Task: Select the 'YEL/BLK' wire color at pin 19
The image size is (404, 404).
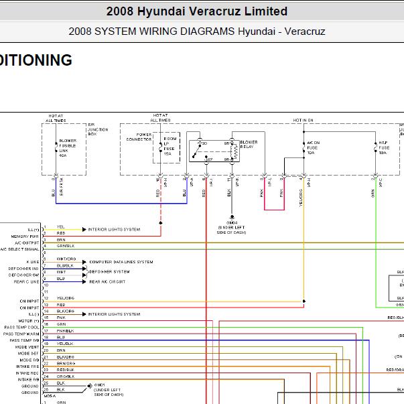Action: [65, 344]
